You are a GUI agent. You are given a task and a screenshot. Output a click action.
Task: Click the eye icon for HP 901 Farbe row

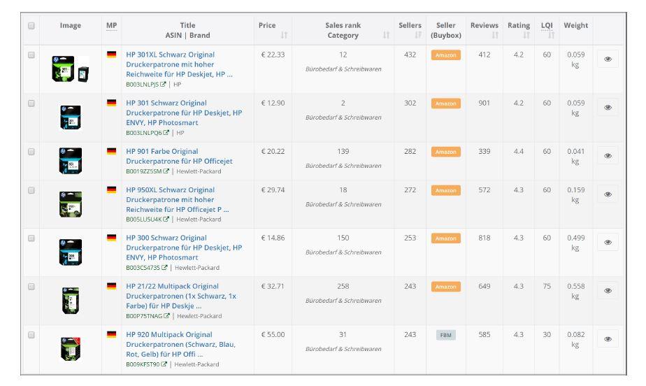[x=608, y=156]
